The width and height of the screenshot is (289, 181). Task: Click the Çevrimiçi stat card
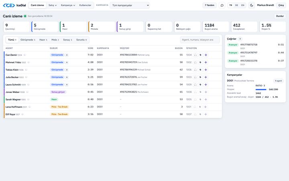pos(16,27)
